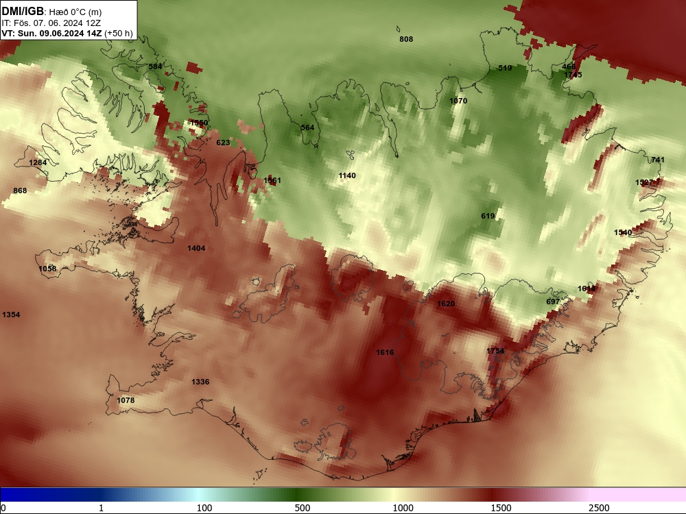Click the 1614 height value
Viewport: 686px width, 514px height.
(x=587, y=289)
